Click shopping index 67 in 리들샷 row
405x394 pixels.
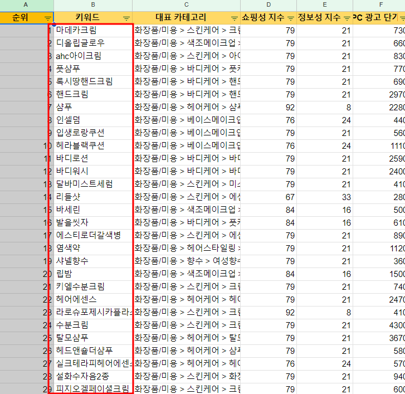click(x=269, y=197)
